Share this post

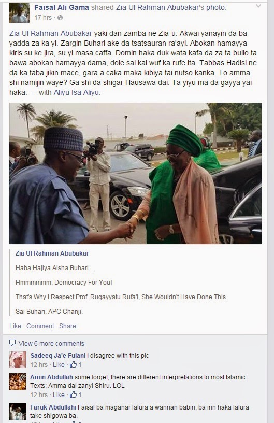click(x=67, y=326)
